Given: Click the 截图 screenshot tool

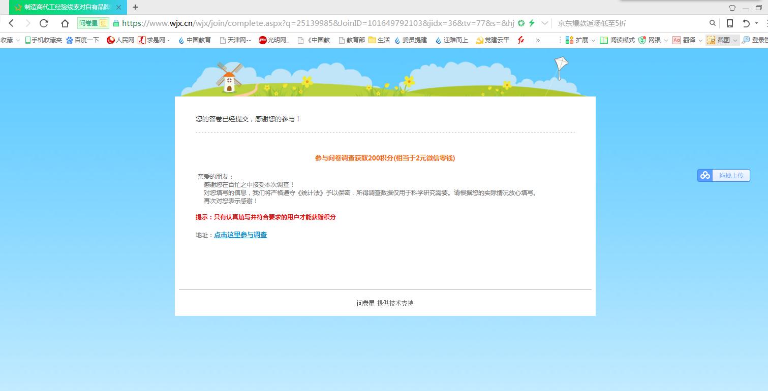Looking at the screenshot, I should [719, 40].
